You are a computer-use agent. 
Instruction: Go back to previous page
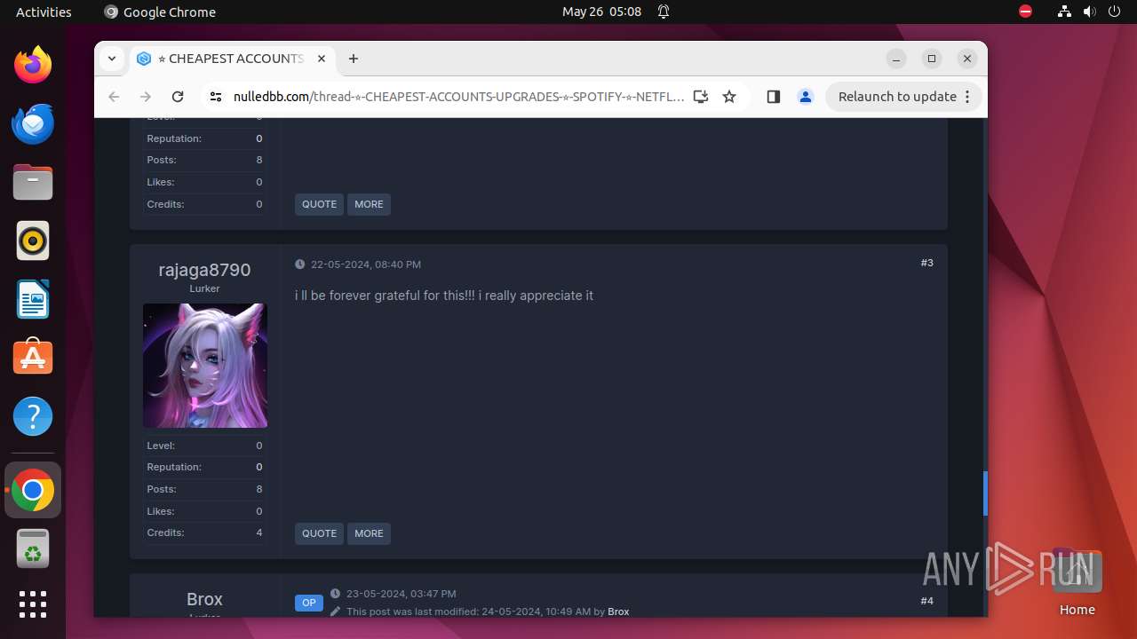click(x=114, y=97)
